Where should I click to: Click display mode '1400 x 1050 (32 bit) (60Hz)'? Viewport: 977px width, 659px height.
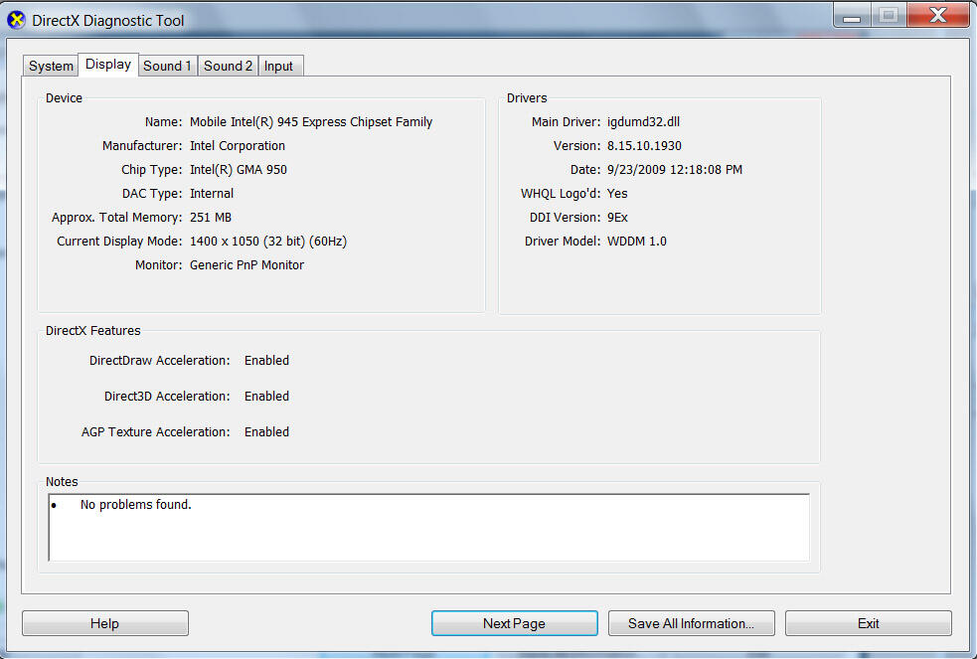(x=268, y=242)
